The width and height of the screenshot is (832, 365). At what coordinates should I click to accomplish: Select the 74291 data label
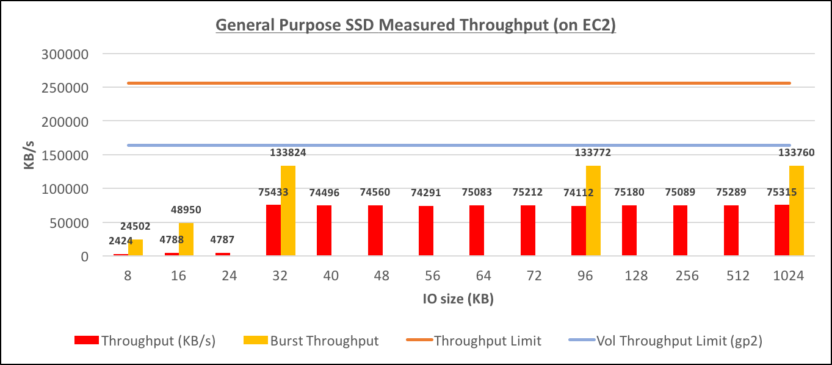[425, 193]
